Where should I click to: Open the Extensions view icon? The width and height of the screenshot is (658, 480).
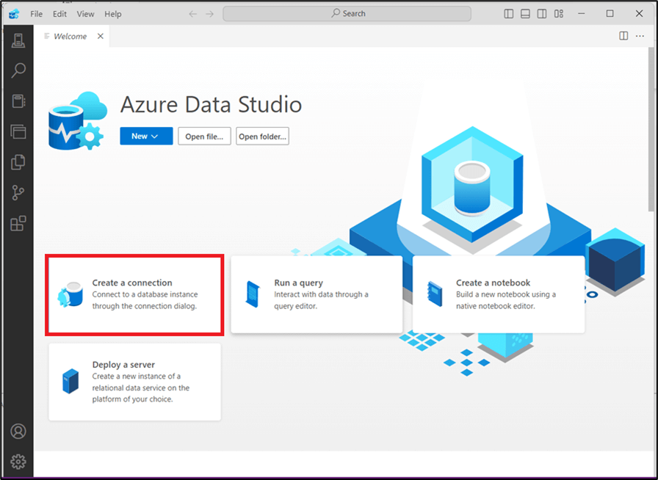(18, 223)
